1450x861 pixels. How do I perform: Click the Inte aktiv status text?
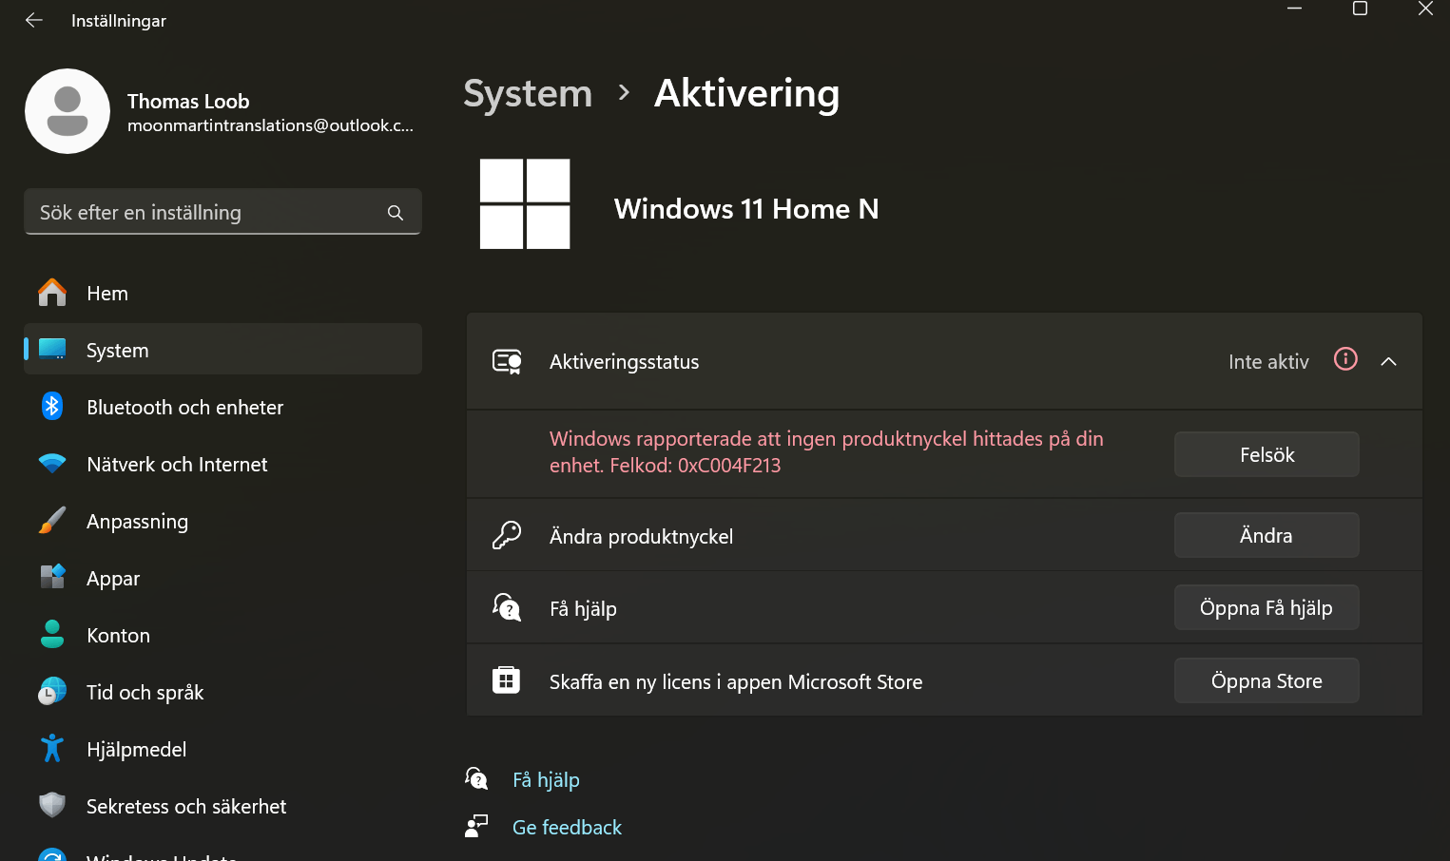tap(1268, 362)
